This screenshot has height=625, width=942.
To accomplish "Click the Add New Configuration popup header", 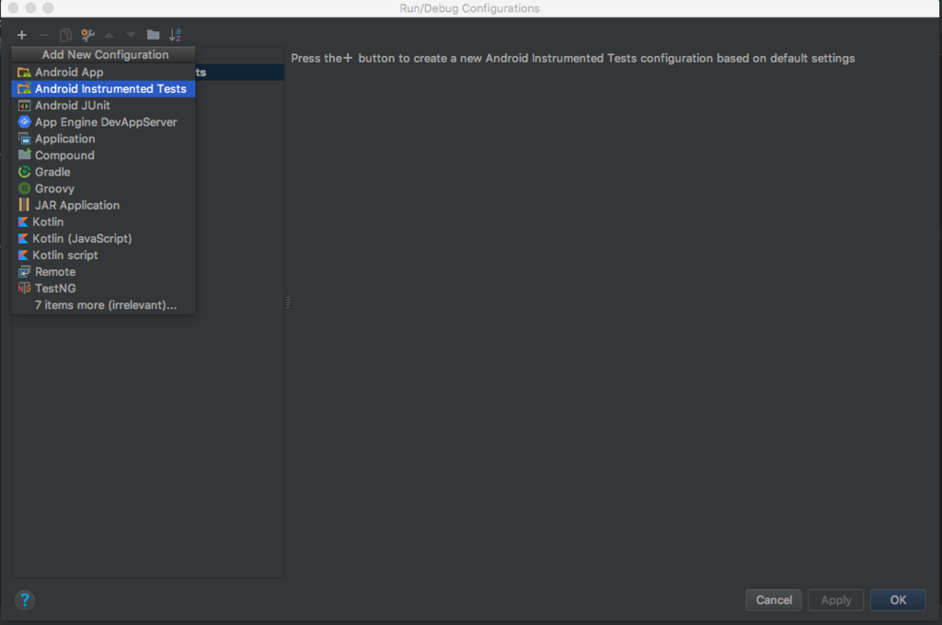I will pyautogui.click(x=103, y=54).
